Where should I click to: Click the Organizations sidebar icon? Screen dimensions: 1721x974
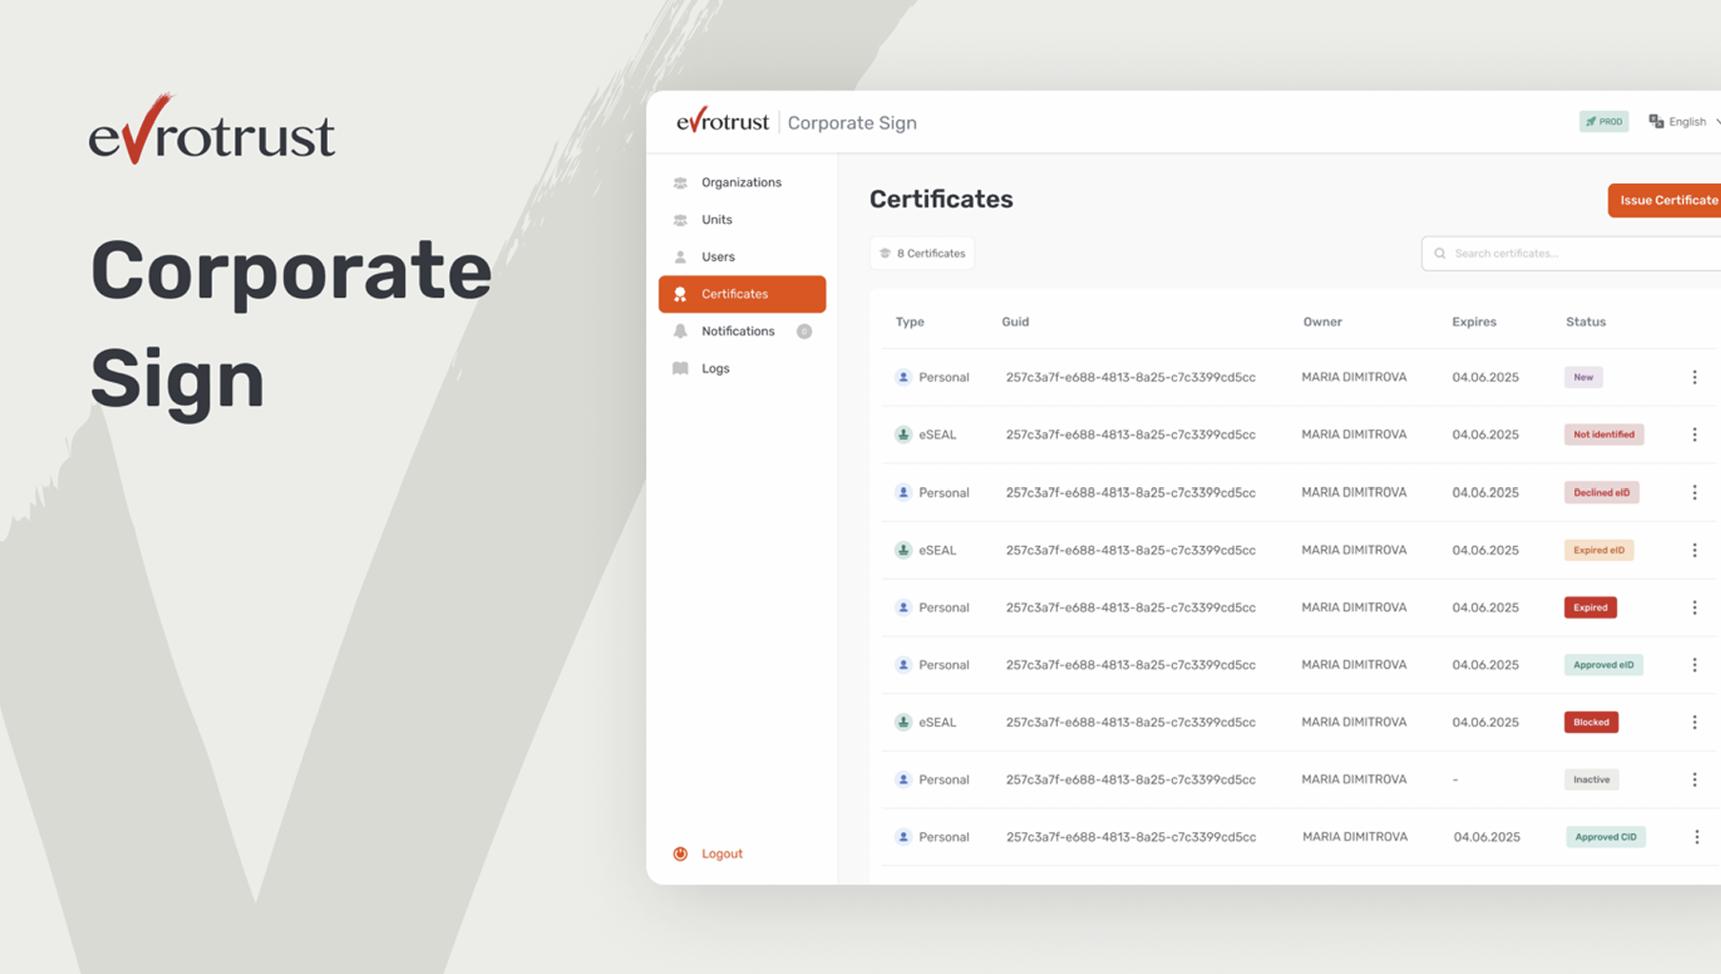pyautogui.click(x=680, y=182)
